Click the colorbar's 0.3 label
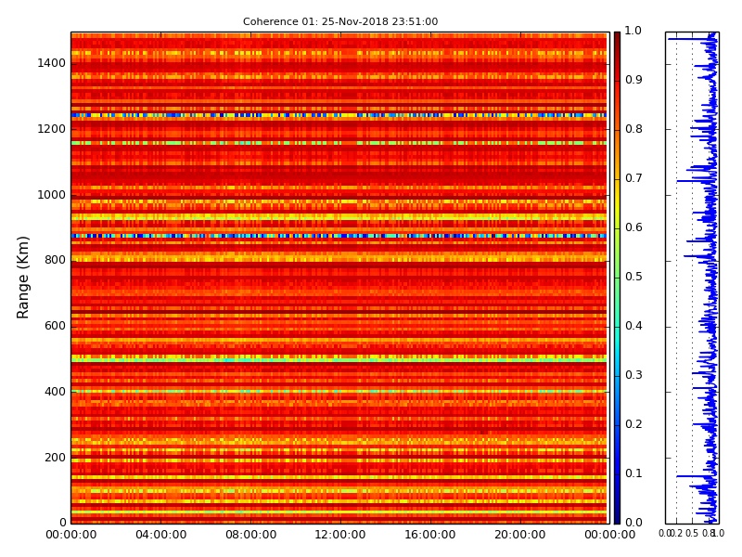 [633, 375]
